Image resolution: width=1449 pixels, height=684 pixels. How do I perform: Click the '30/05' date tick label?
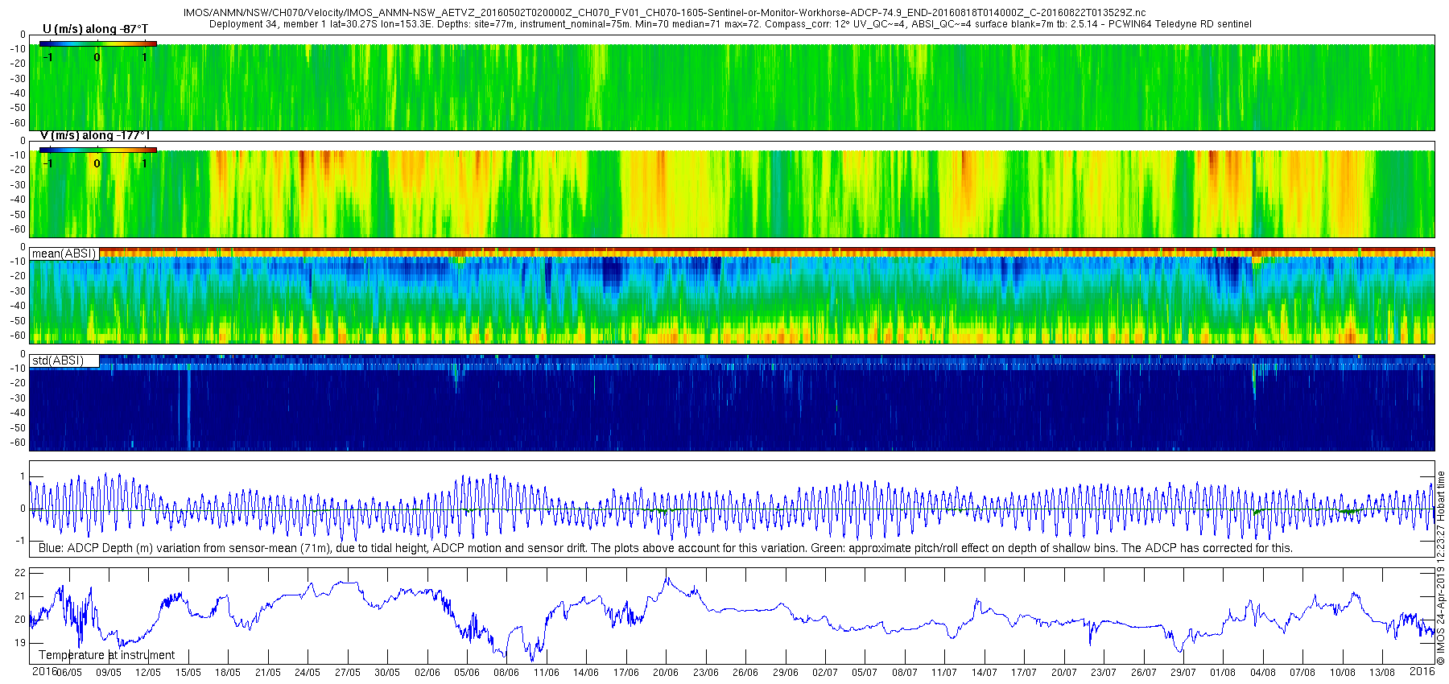pyautogui.click(x=387, y=673)
